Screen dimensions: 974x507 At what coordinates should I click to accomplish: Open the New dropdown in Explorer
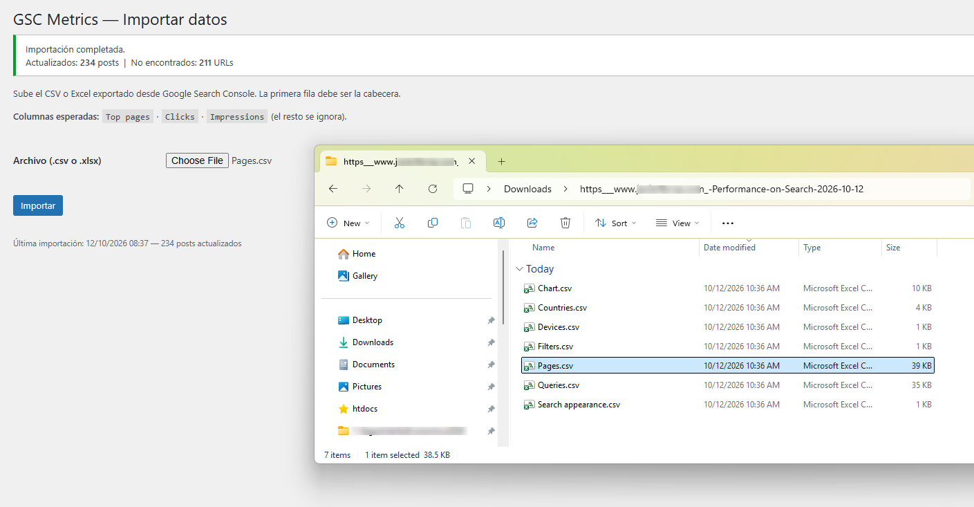tap(348, 223)
